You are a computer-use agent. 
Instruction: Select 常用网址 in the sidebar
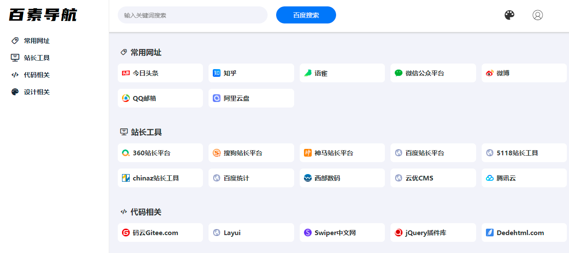[x=36, y=41]
